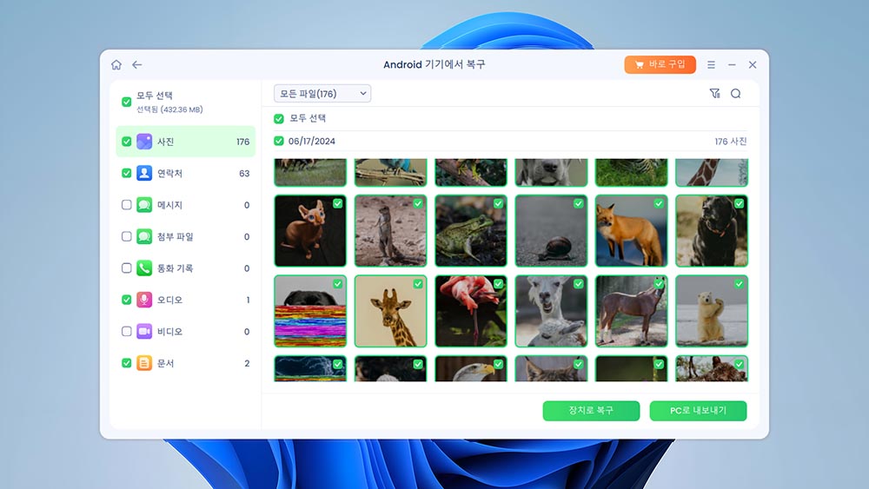Click the green 메시지 message icon
Viewport: 869px width, 489px height.
pos(144,204)
